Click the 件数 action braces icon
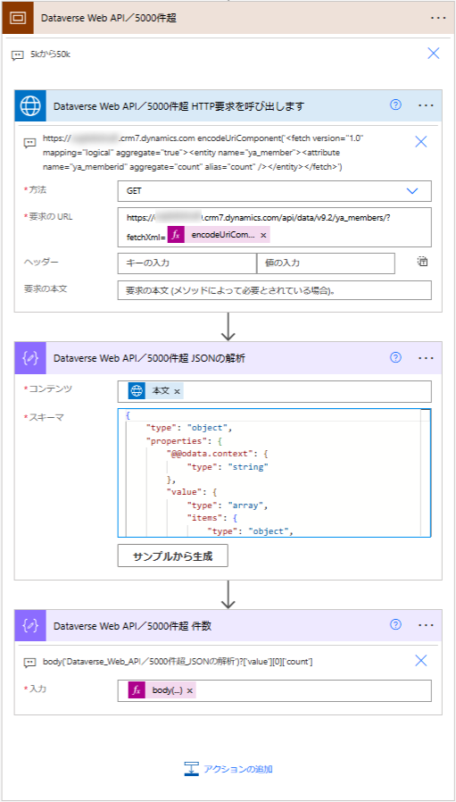 [x=30, y=625]
